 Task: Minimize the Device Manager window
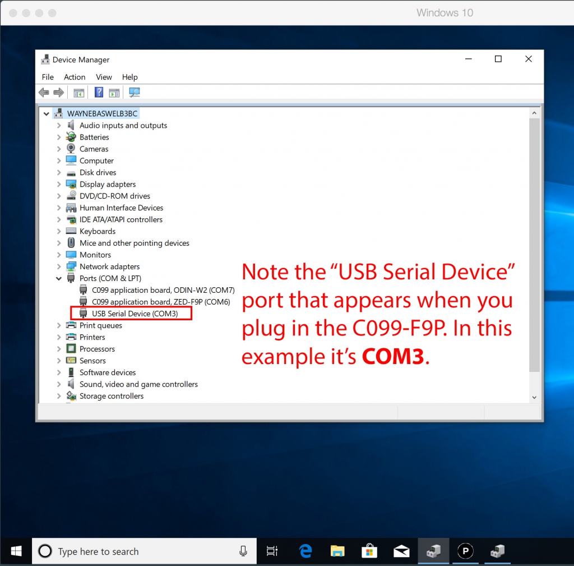(x=468, y=59)
